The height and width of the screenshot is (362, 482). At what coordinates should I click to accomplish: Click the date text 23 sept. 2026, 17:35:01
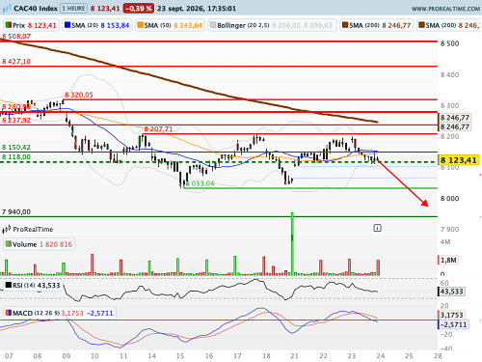coord(197,9)
